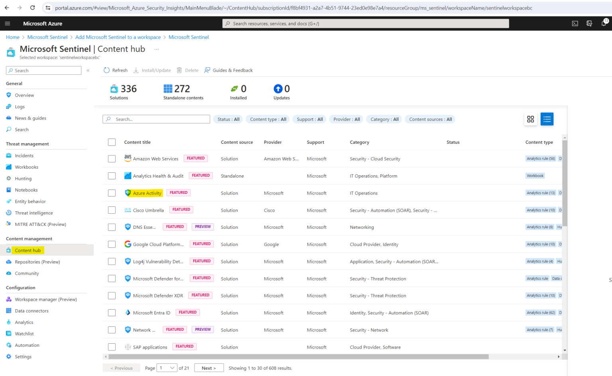This screenshot has height=376, width=612.
Task: Open the portal directory filter icon
Action: [x=589, y=23]
